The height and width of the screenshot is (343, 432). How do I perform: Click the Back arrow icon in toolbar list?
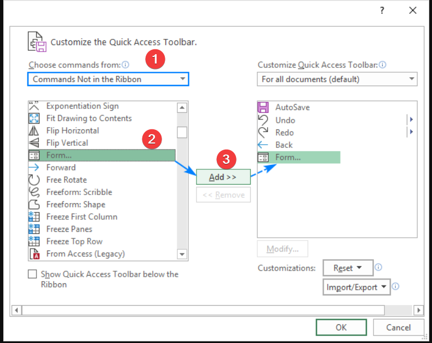pos(263,145)
